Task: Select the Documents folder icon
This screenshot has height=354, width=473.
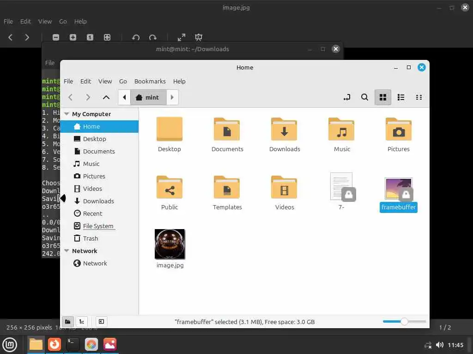Action: pyautogui.click(x=227, y=129)
